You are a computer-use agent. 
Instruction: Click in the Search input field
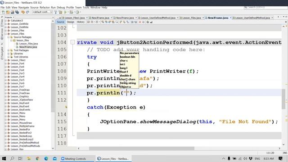tap(265, 7)
